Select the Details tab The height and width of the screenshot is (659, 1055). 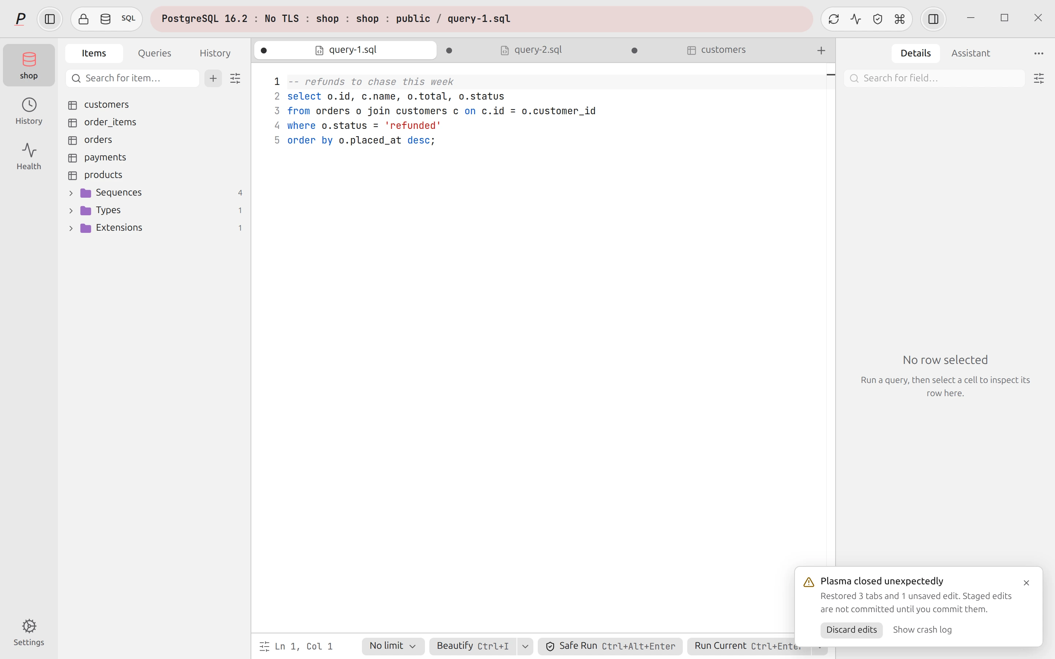click(915, 53)
